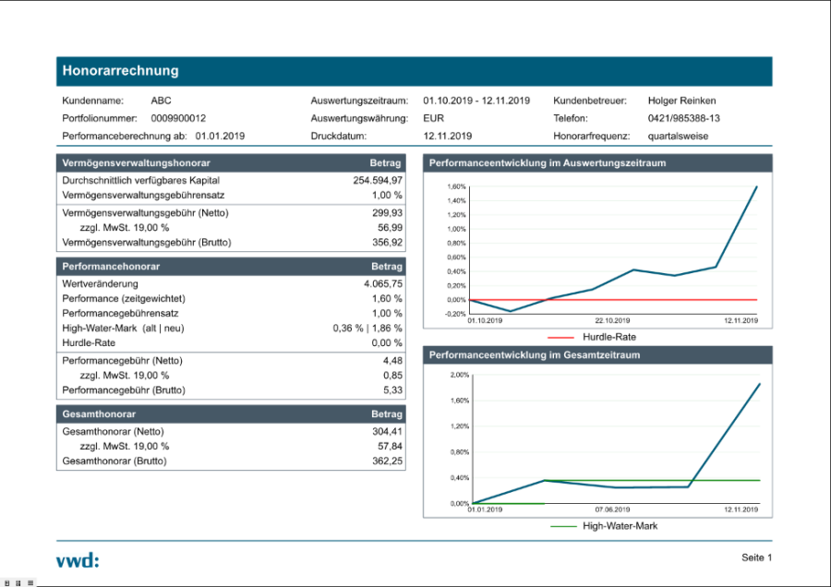The height and width of the screenshot is (587, 831).
Task: Select the quartalsweise Honorarfrequenz value
Action: pyautogui.click(x=676, y=136)
